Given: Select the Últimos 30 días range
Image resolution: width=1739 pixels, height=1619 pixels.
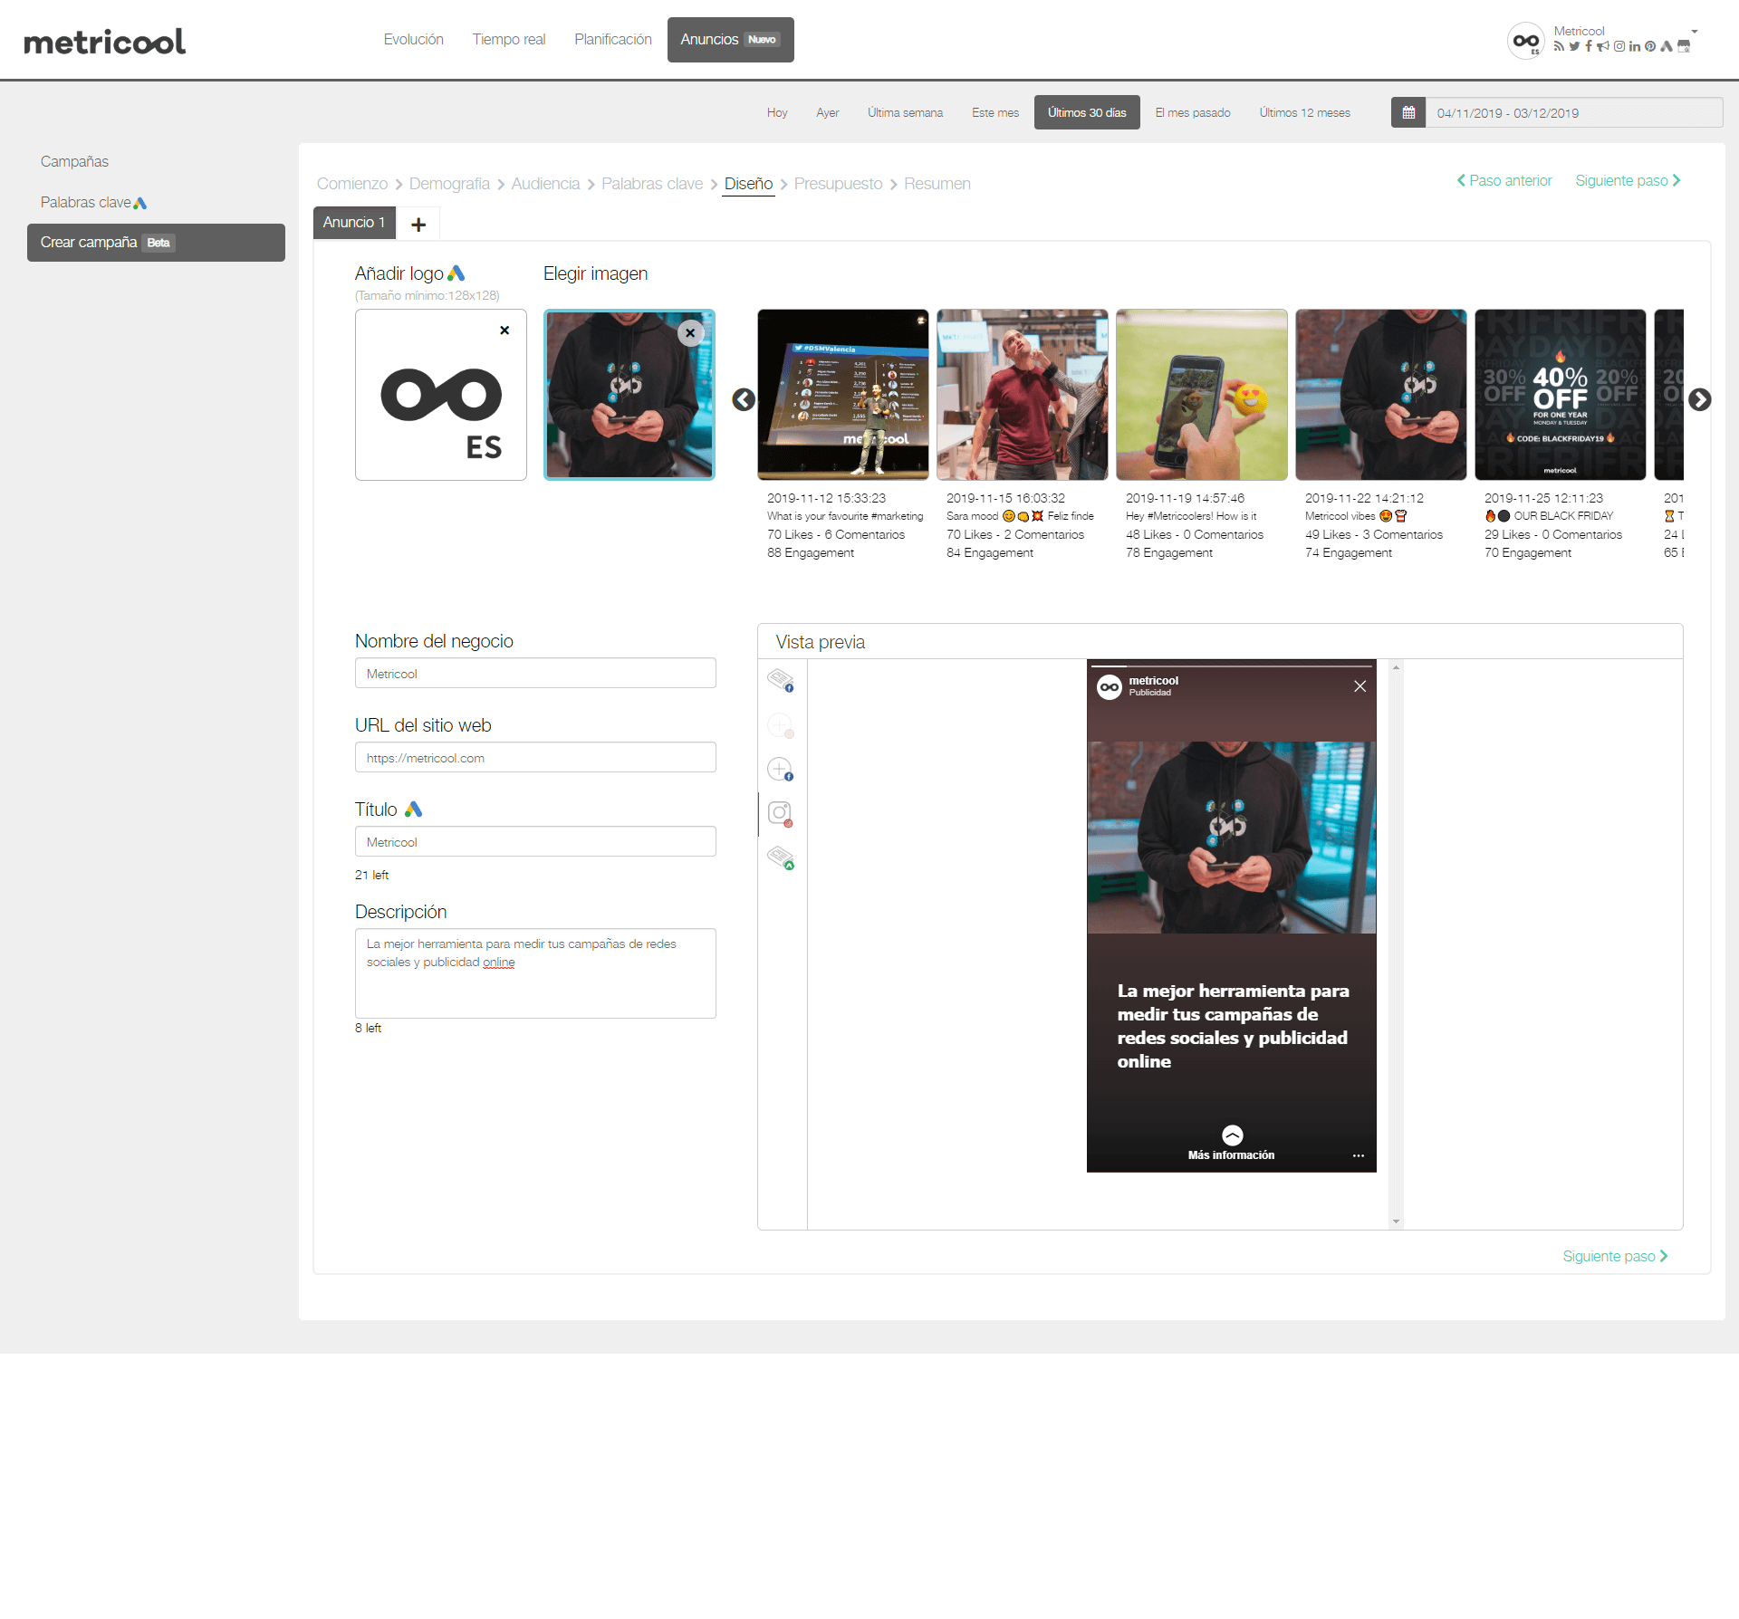Looking at the screenshot, I should [x=1087, y=113].
